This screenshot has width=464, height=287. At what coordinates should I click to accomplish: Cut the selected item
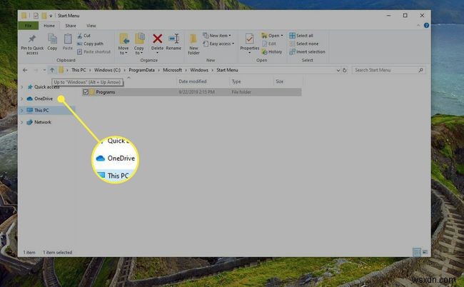tap(84, 36)
